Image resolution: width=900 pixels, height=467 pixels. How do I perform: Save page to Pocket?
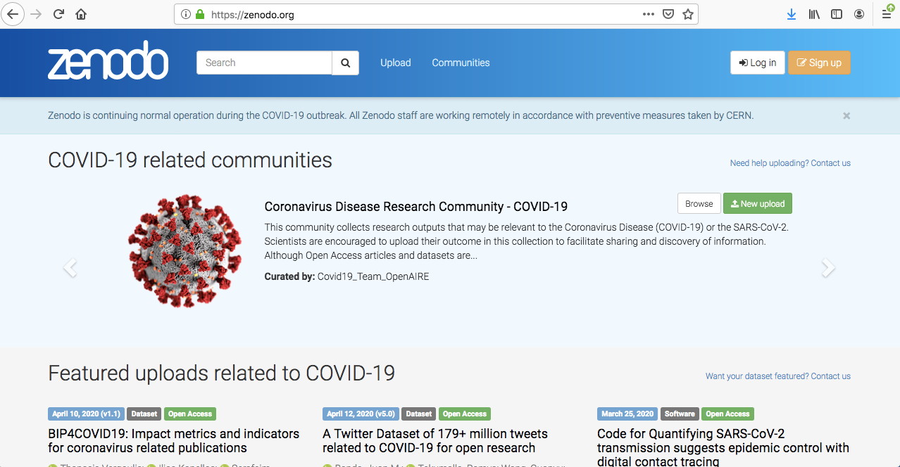pos(668,14)
